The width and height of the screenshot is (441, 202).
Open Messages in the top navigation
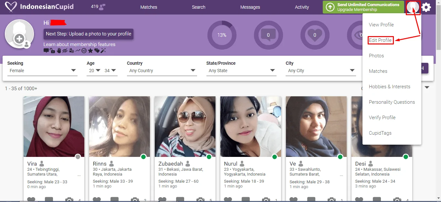(x=250, y=7)
